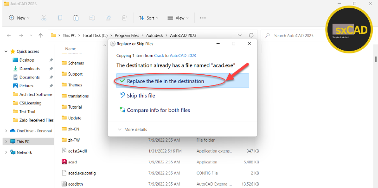Open CSiLicensing folder in sidebar

30,103
